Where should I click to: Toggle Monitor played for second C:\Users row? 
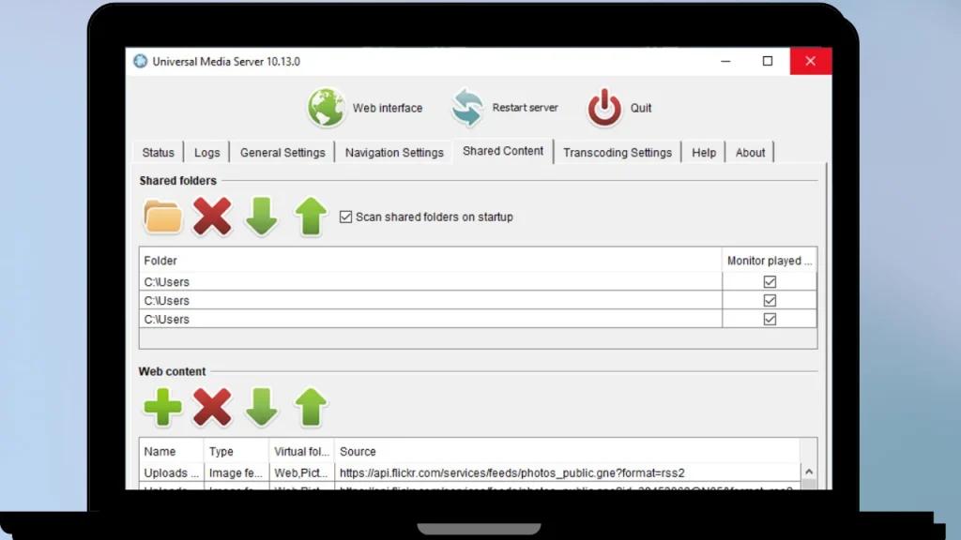pyautogui.click(x=770, y=301)
